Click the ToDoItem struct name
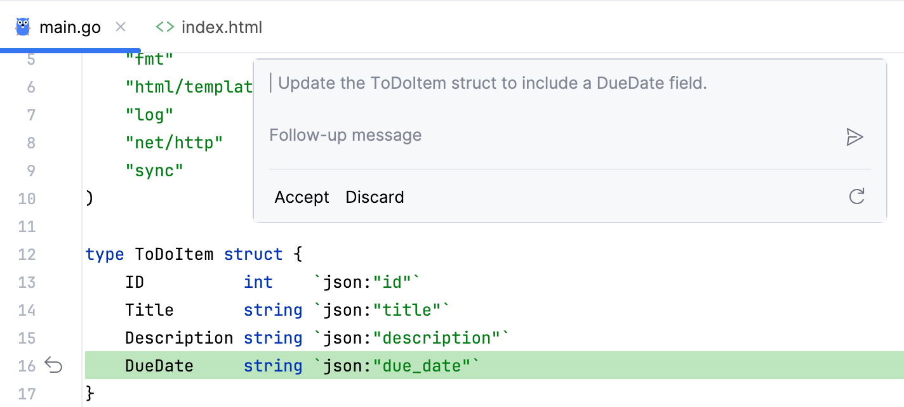Image resolution: width=904 pixels, height=407 pixels. 173,254
